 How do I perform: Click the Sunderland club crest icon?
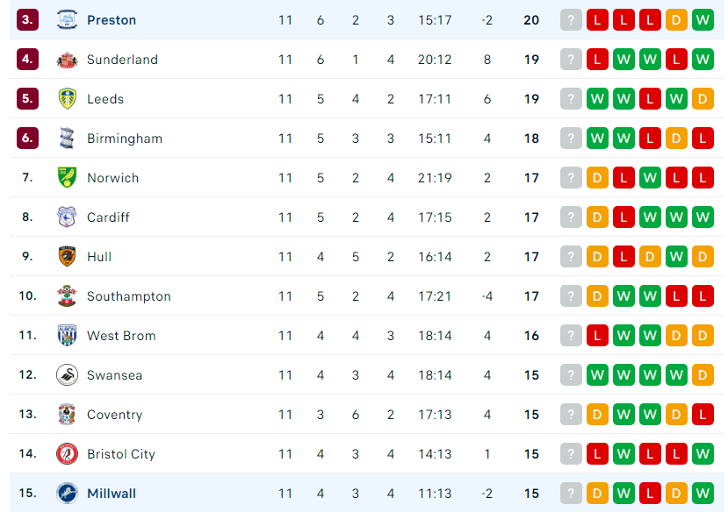67,60
